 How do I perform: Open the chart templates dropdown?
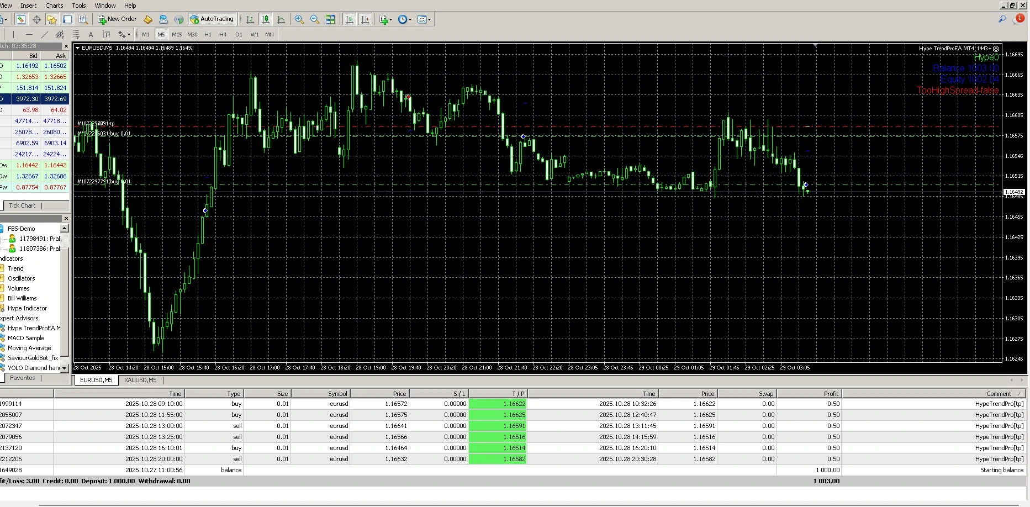[424, 19]
